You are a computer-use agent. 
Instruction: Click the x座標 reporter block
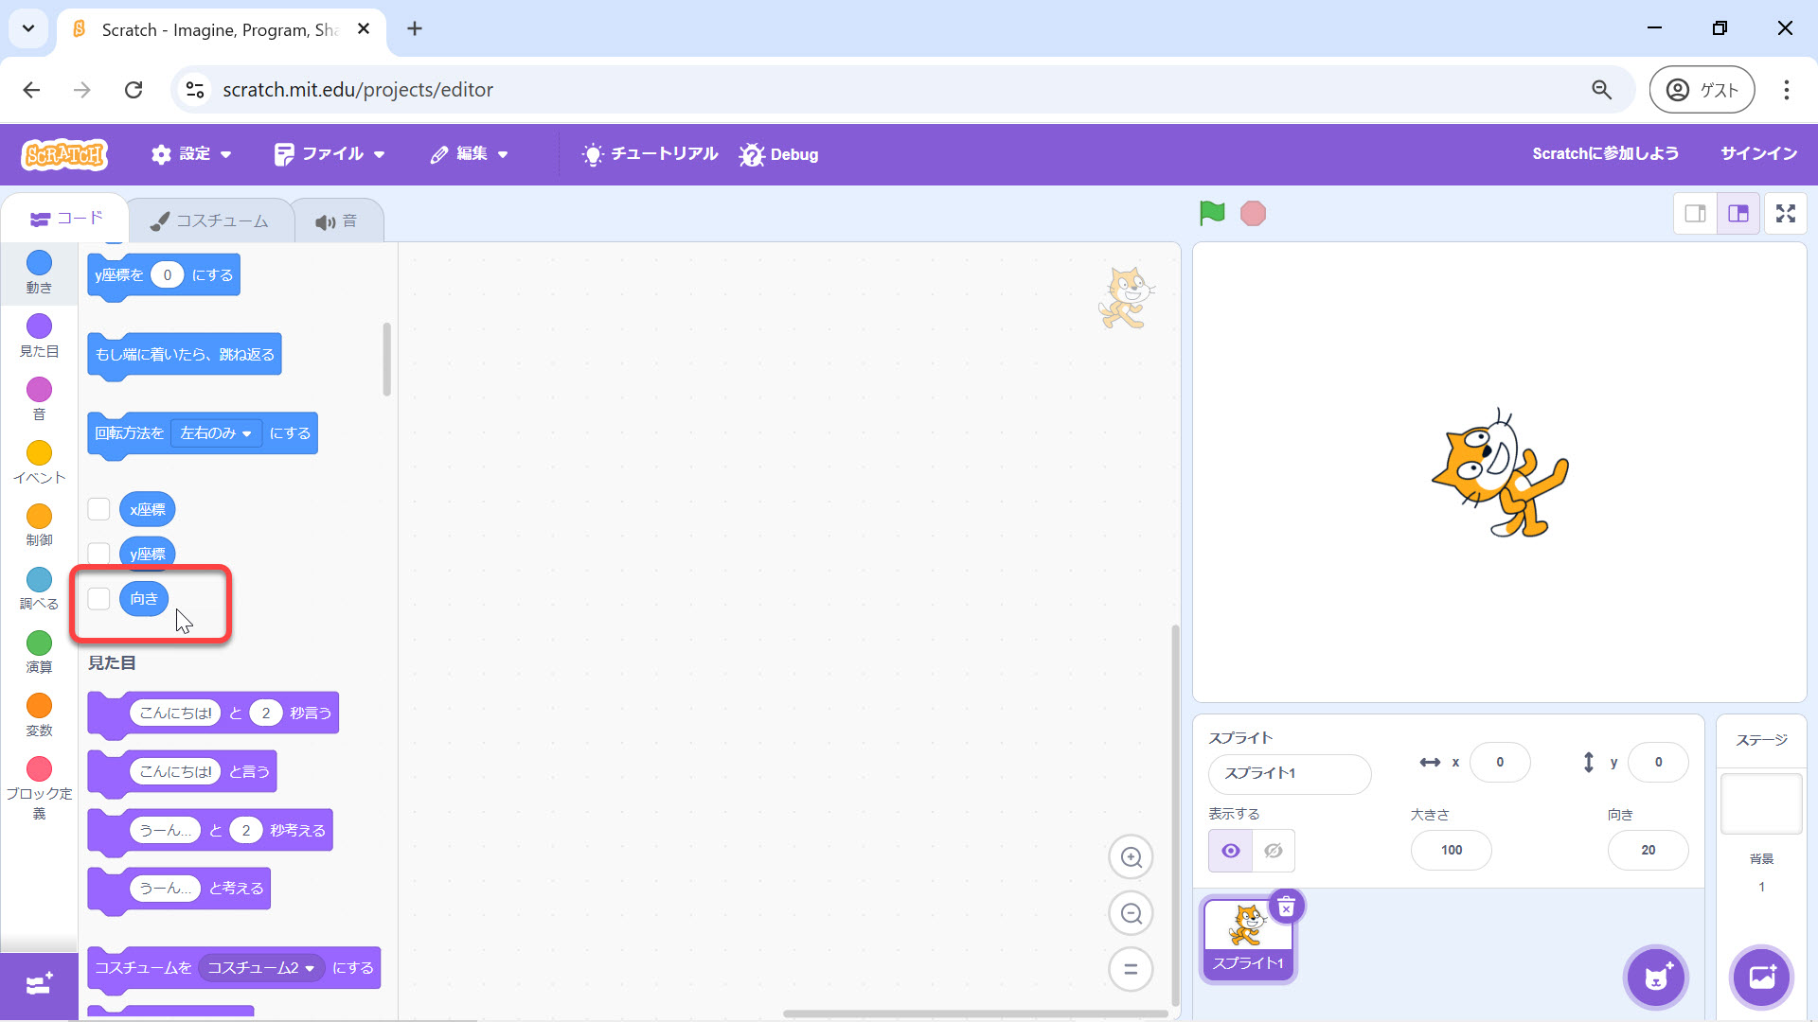click(x=147, y=509)
